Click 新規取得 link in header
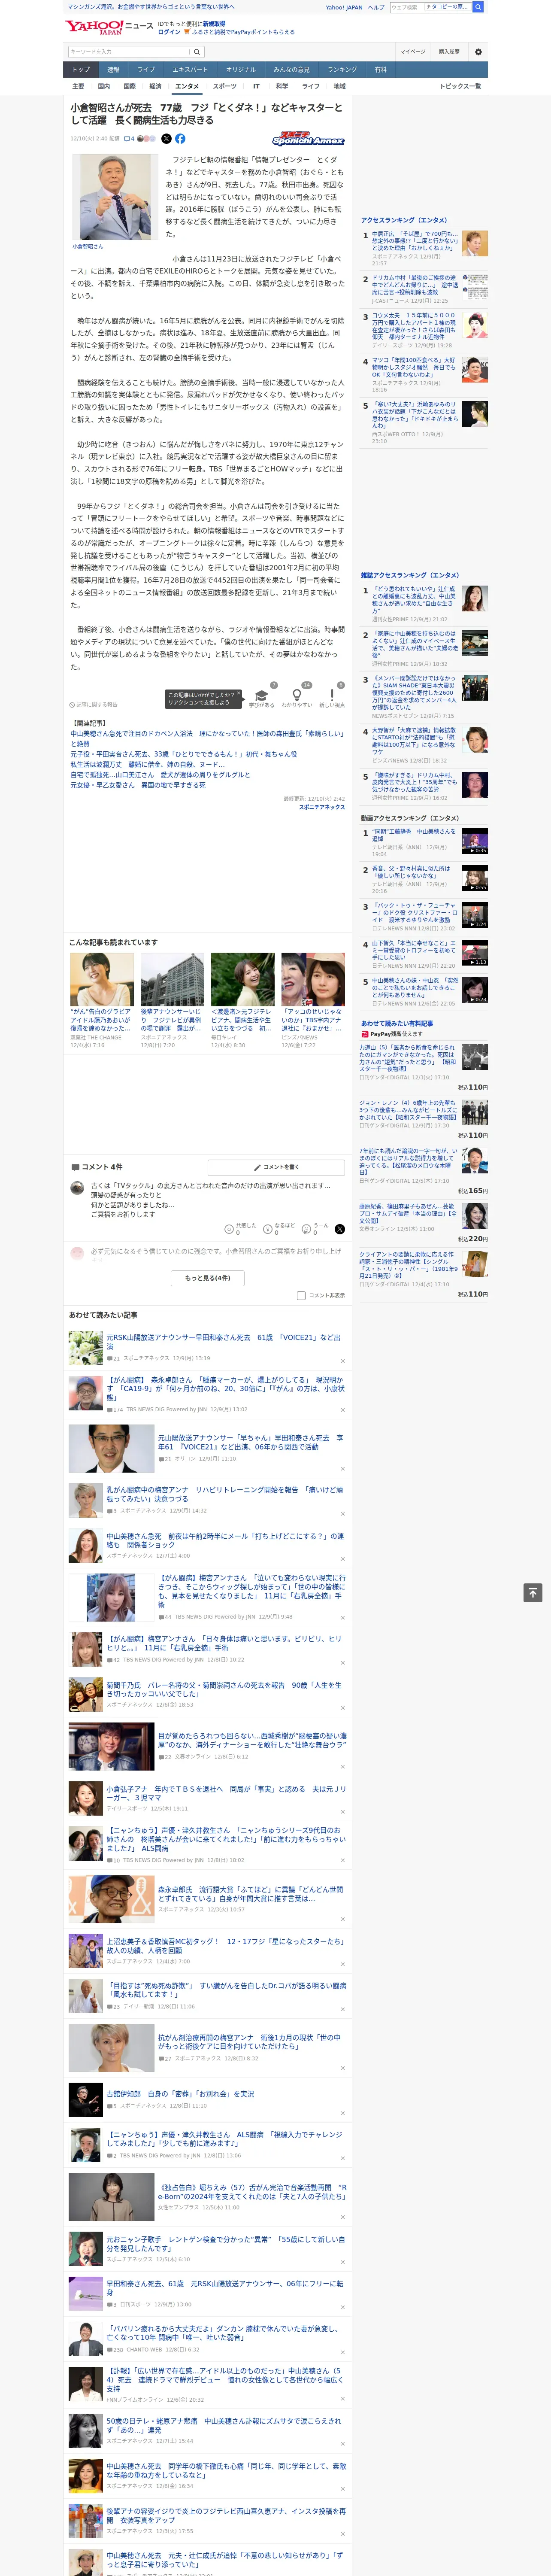The height and width of the screenshot is (2576, 551). [214, 23]
